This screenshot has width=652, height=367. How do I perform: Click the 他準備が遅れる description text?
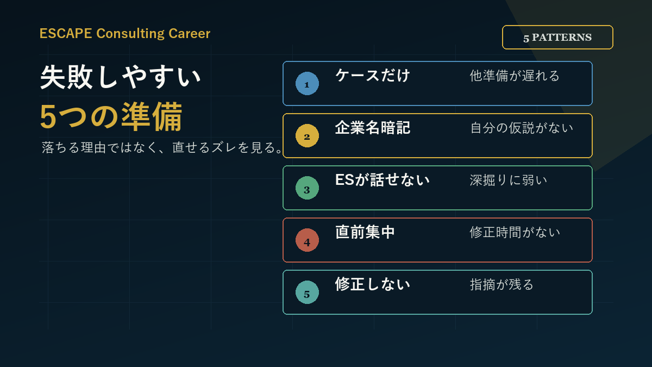[515, 76]
